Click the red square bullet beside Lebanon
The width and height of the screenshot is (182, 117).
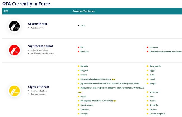point(147,47)
